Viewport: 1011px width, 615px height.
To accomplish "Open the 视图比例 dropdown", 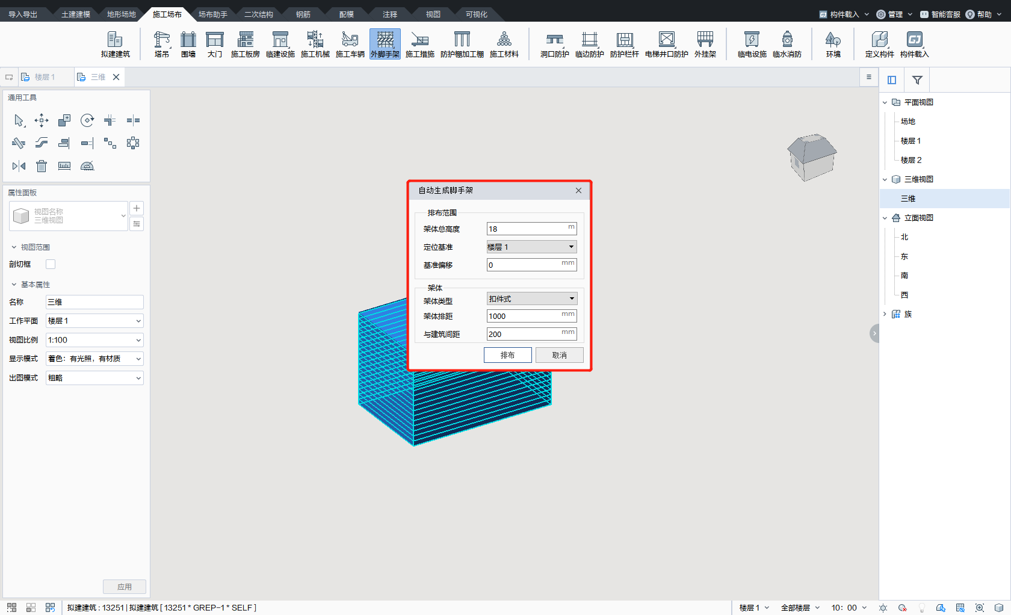I will click(94, 340).
